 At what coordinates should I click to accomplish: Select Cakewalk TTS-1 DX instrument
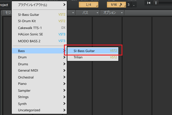point(39,28)
